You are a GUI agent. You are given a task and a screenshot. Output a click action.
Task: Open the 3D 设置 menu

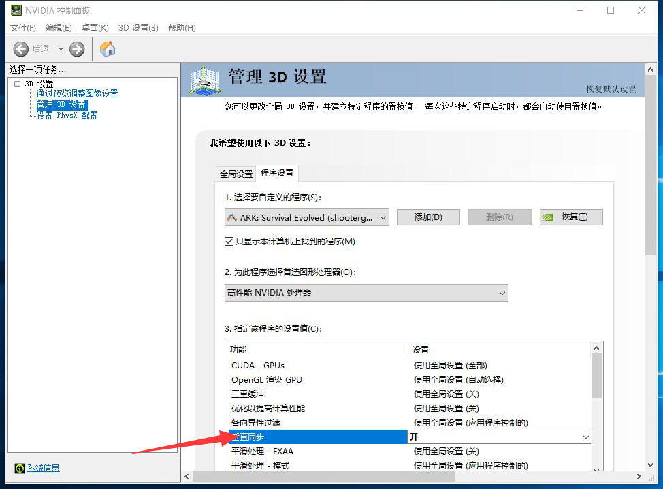click(138, 27)
